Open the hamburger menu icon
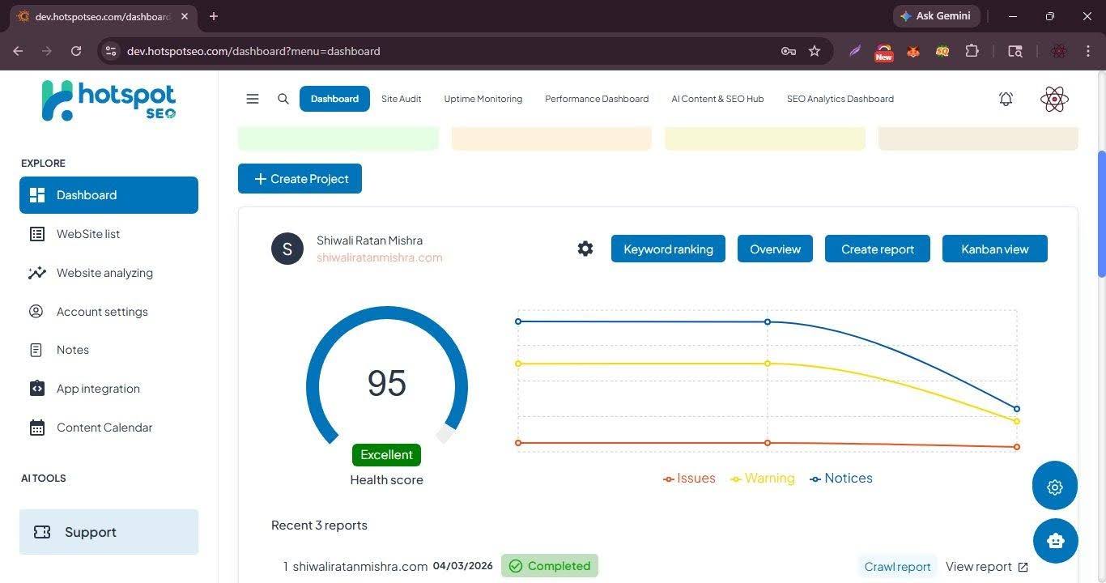 253,99
